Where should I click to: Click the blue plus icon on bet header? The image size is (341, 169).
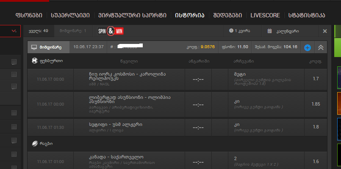pyautogui.click(x=308, y=48)
